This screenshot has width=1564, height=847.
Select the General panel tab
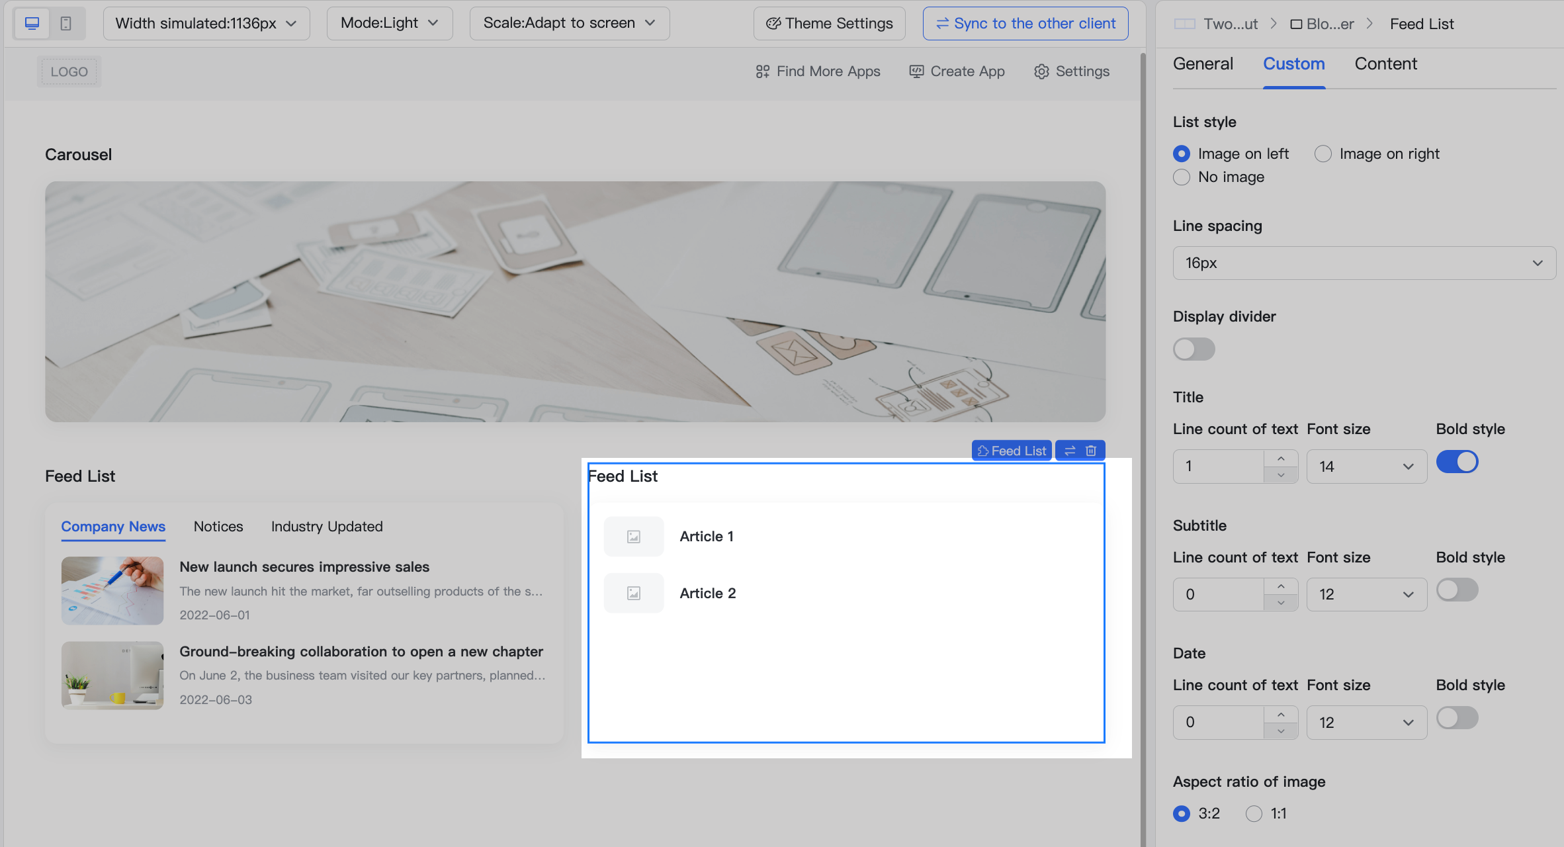click(1203, 64)
